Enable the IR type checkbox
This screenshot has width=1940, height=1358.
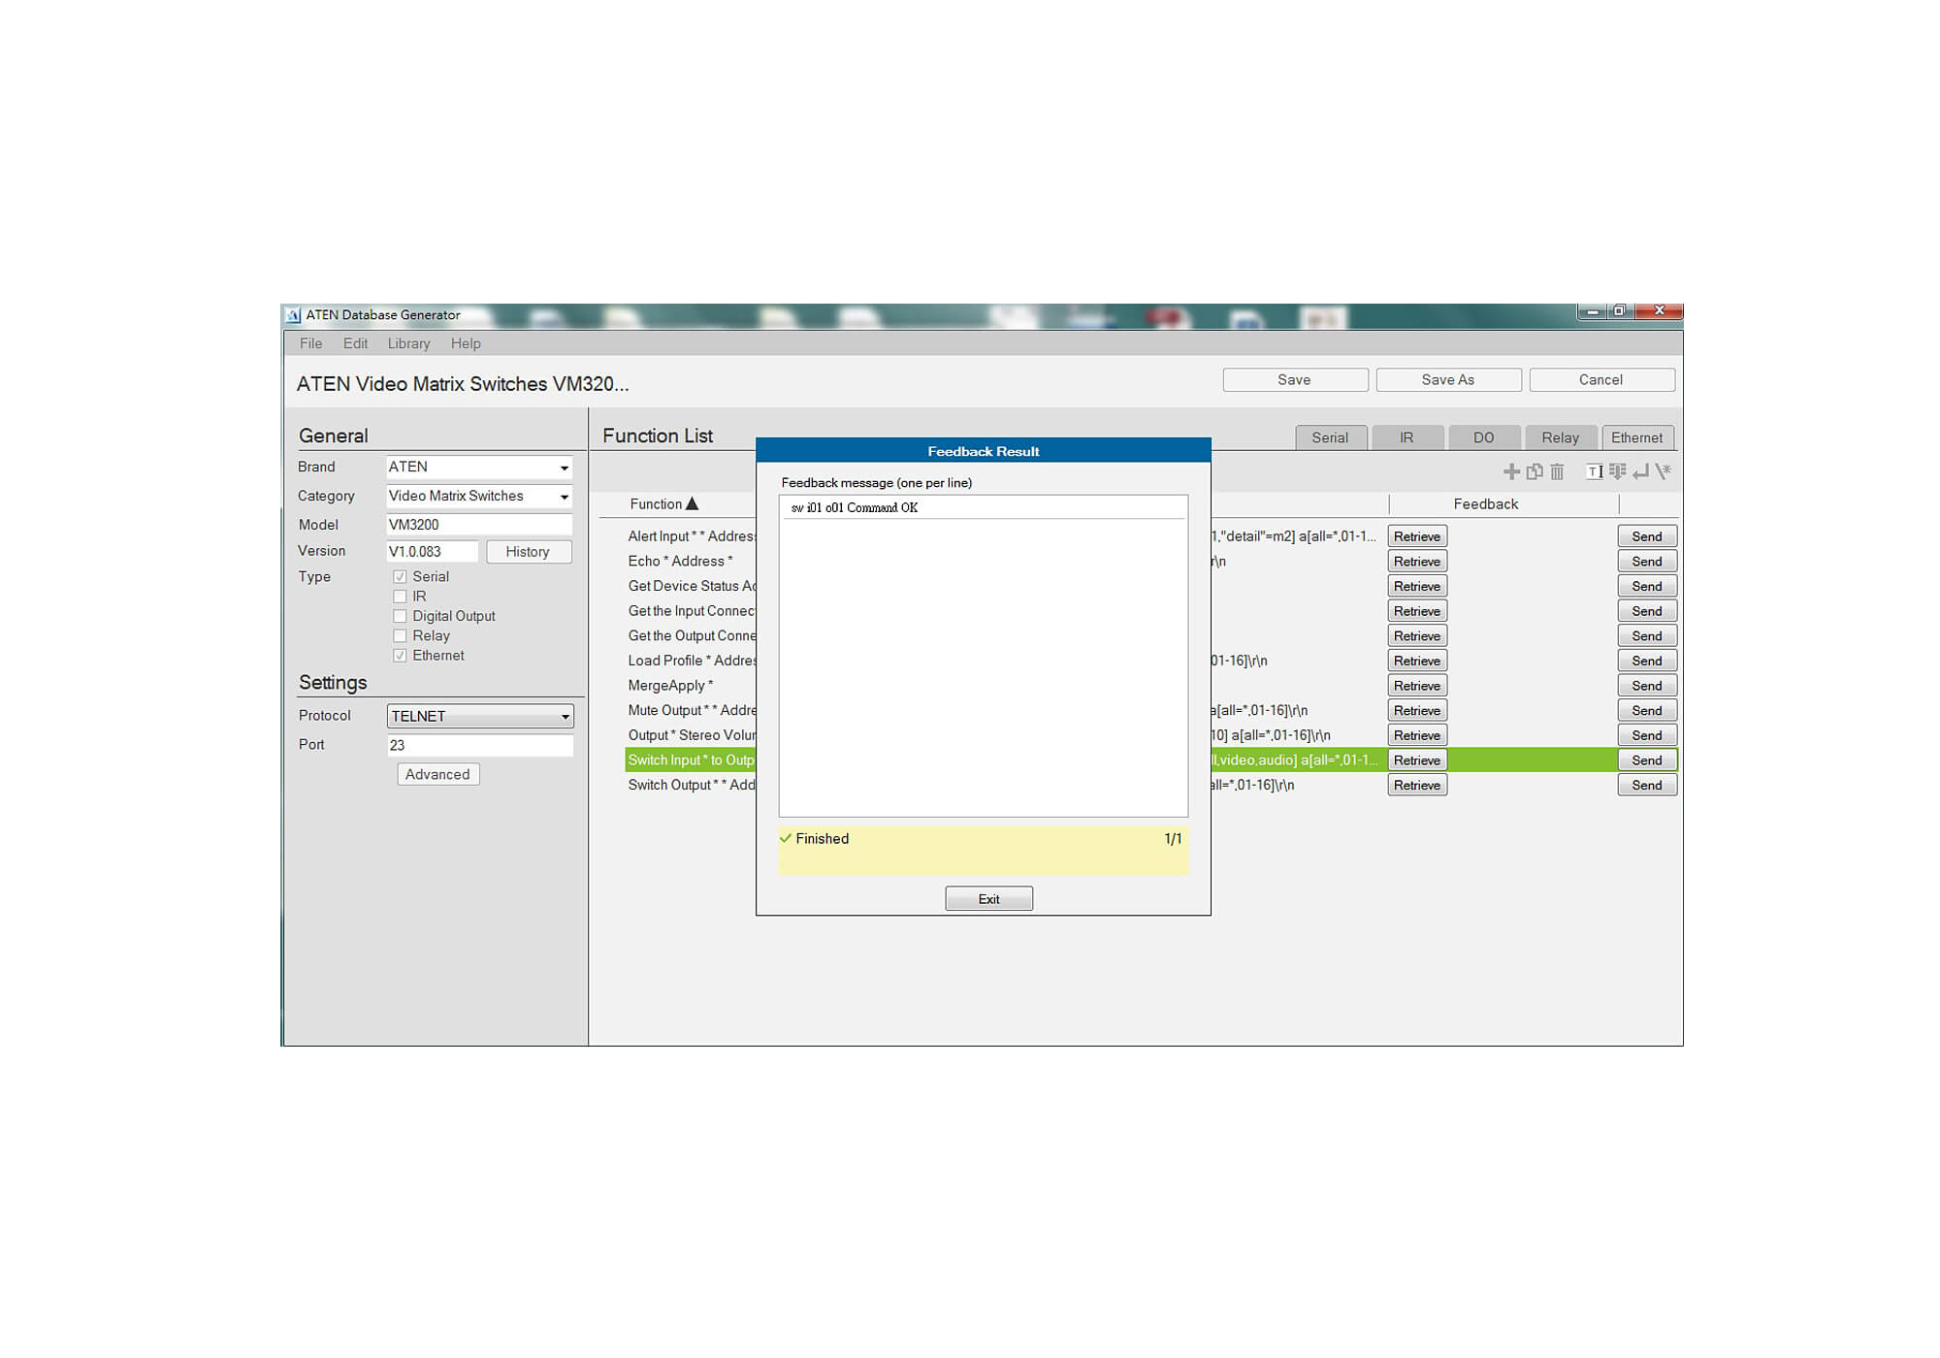(400, 597)
